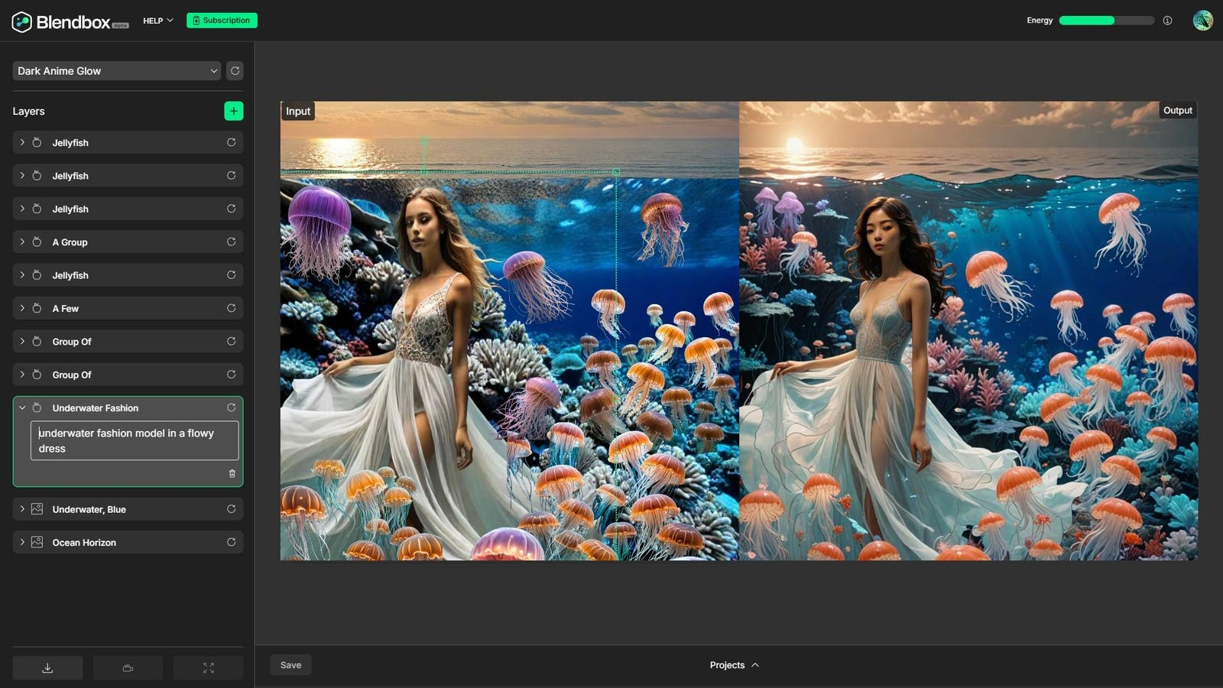Toggle the prompt icon on A Group layer

point(37,242)
